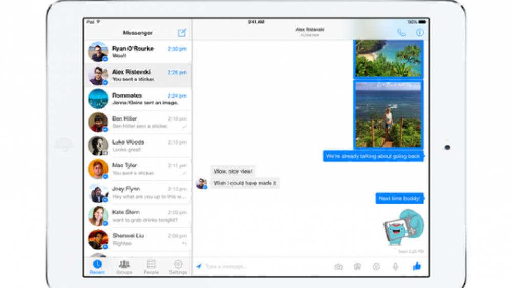Select the Recent tab

pos(97,267)
